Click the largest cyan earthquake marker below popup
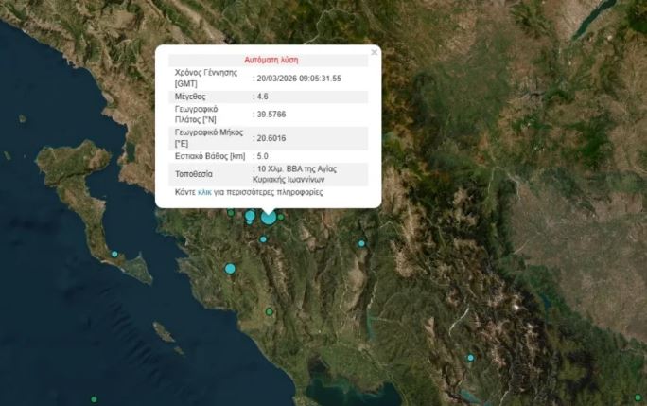This screenshot has height=406, width=647. (x=269, y=218)
